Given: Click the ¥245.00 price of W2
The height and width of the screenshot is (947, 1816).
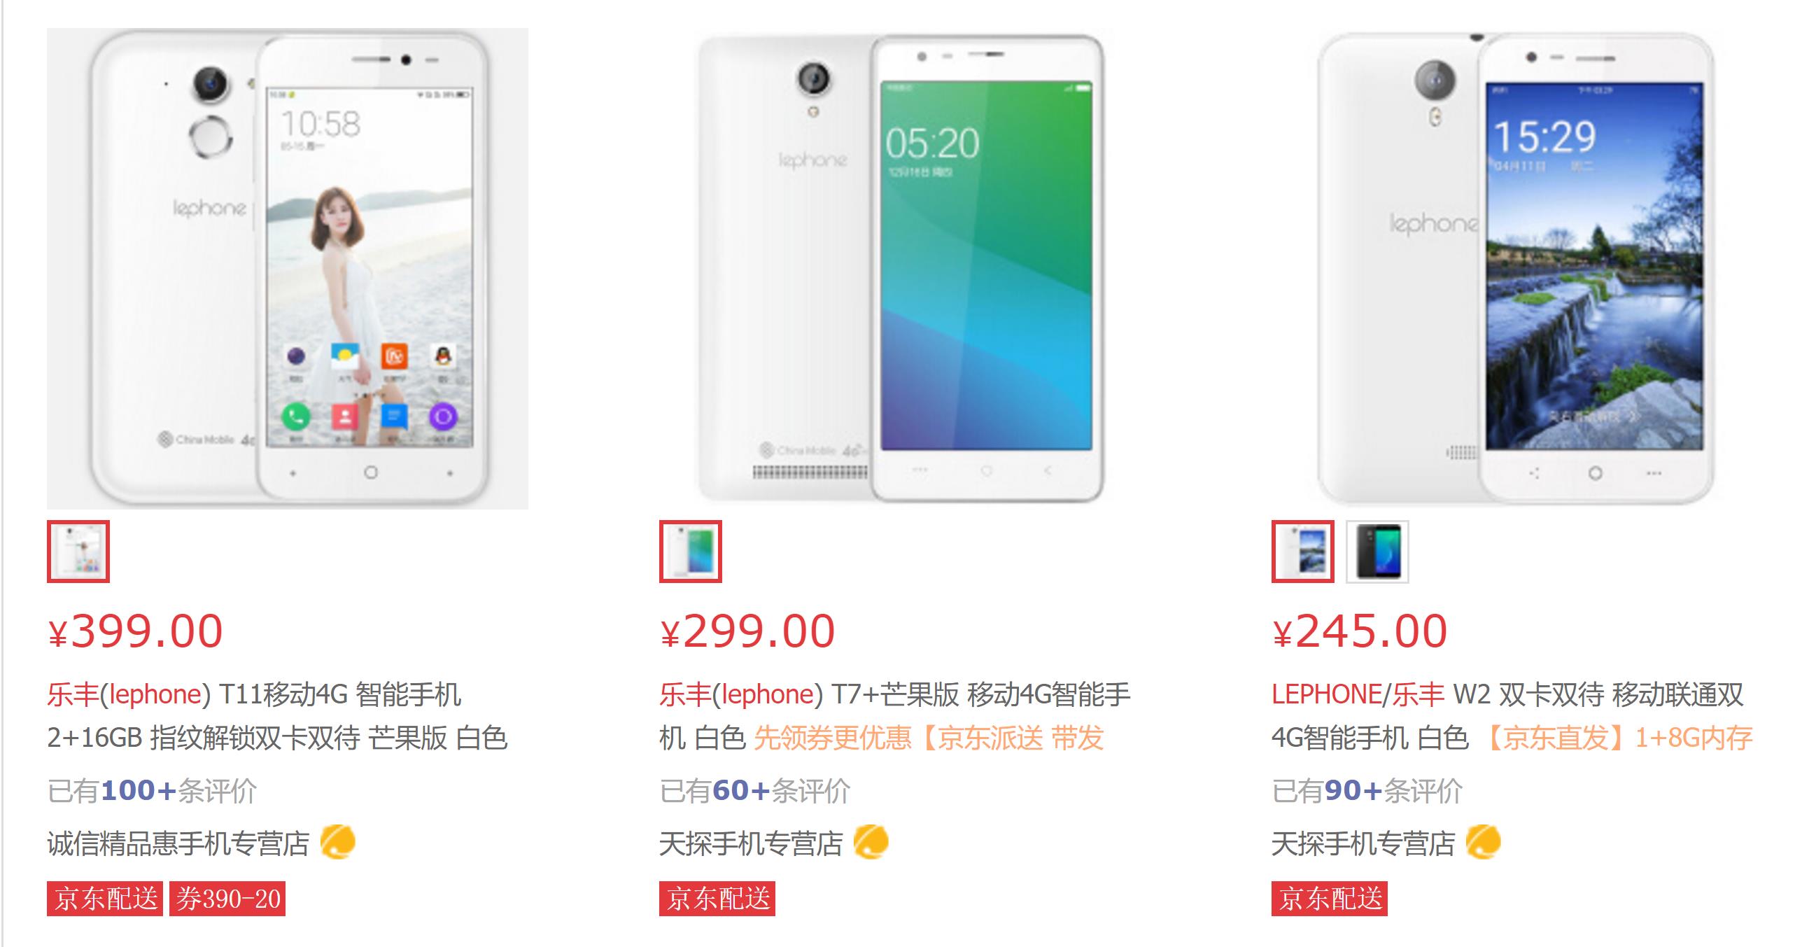Looking at the screenshot, I should pos(1360,631).
